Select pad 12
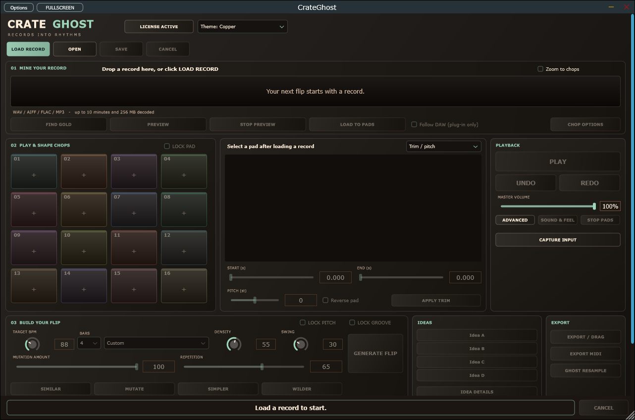 (184, 248)
